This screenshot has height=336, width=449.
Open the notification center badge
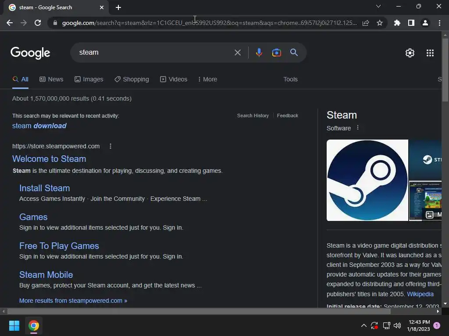tap(437, 325)
